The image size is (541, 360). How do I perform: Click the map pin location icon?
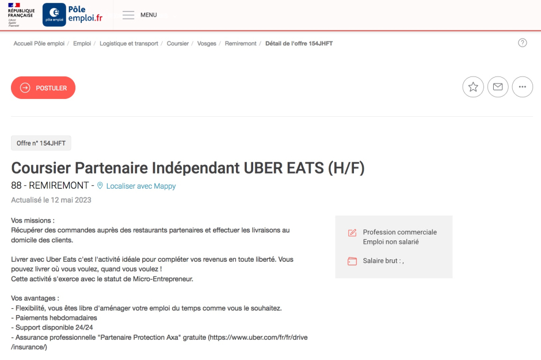click(x=100, y=186)
